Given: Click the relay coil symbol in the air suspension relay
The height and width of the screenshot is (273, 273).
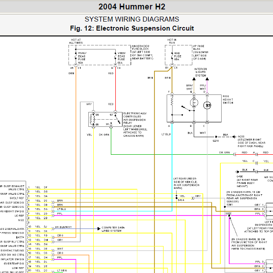Looking at the screenshot, I should tap(92, 120).
